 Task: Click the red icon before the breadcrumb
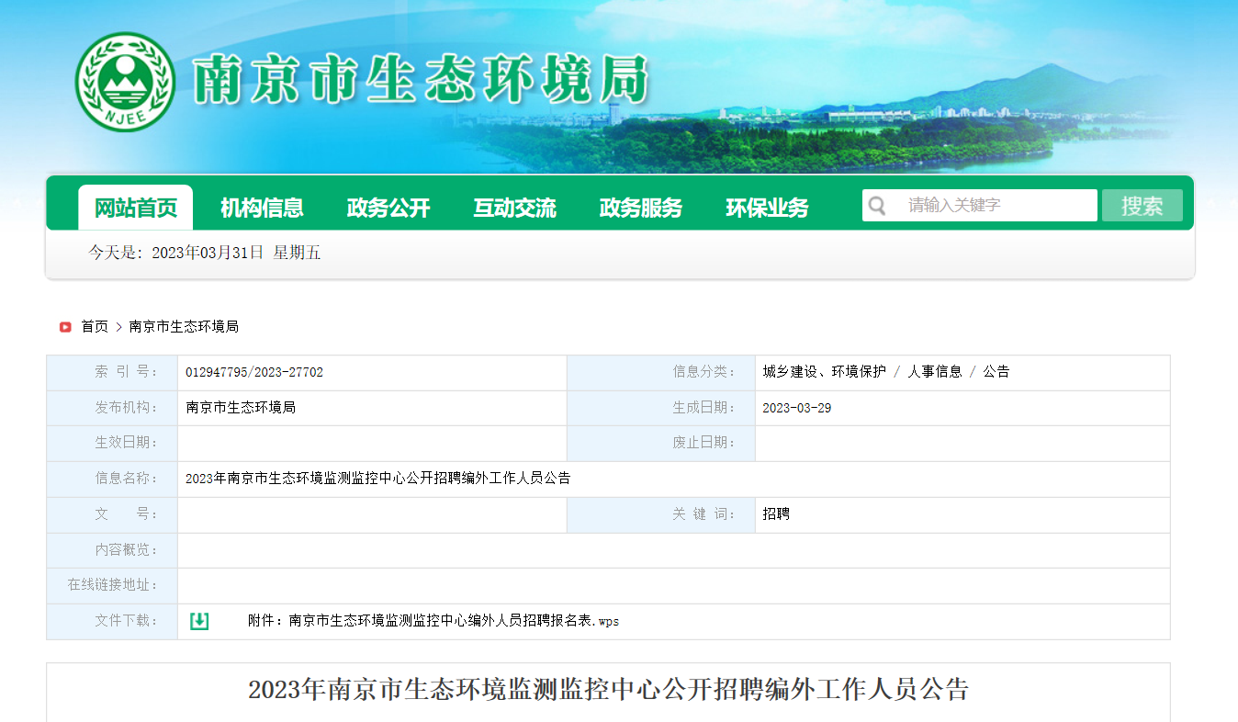click(65, 327)
